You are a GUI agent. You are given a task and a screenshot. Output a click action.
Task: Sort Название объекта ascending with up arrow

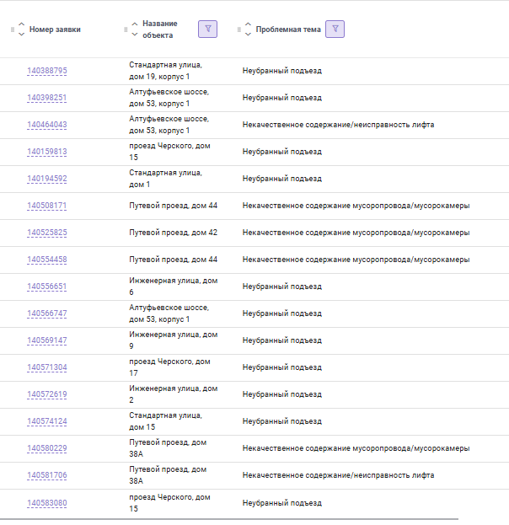135,24
